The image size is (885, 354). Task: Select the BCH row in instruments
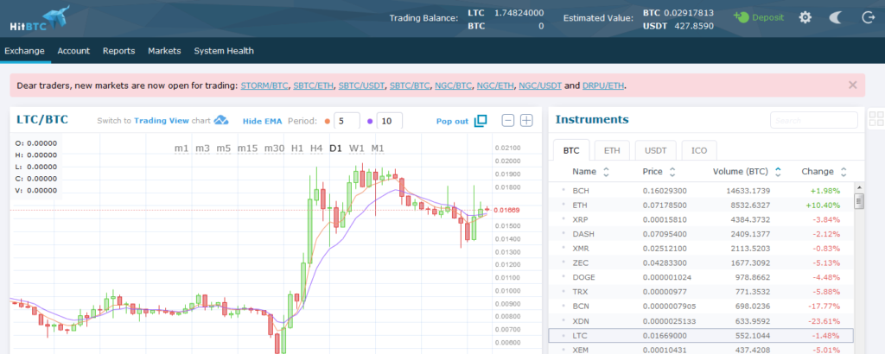point(701,191)
